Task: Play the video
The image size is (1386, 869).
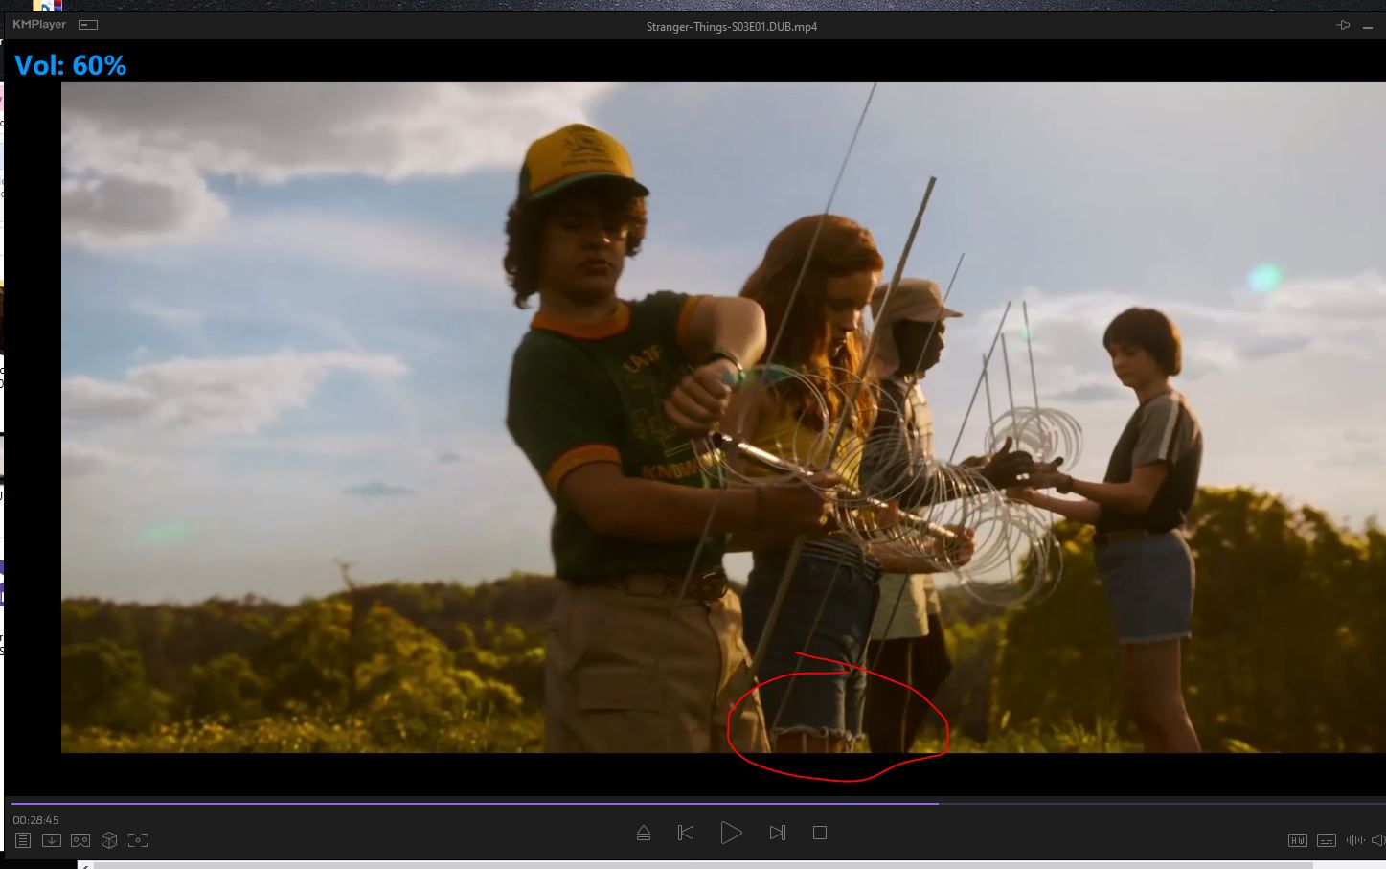Action: coord(731,833)
